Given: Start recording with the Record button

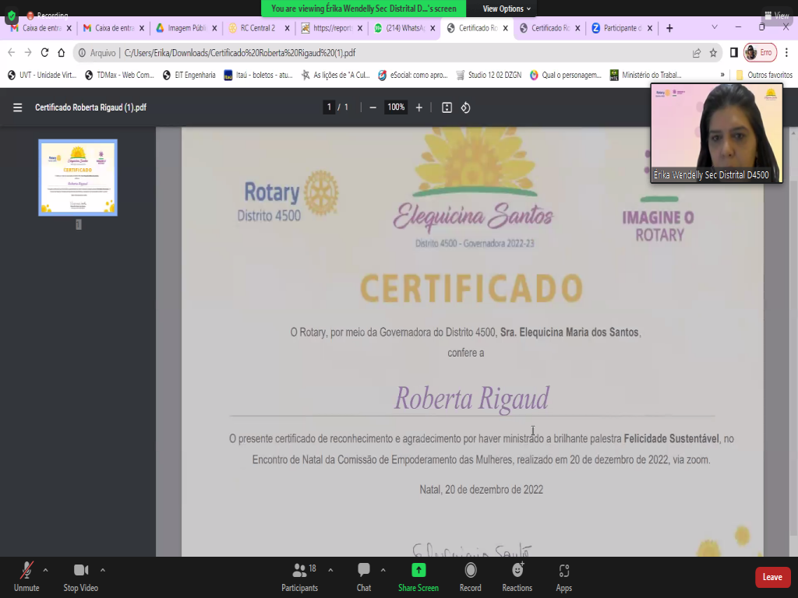Looking at the screenshot, I should pos(470,577).
